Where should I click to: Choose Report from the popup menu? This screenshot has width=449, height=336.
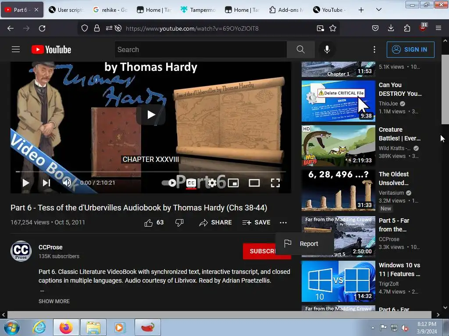point(304,244)
